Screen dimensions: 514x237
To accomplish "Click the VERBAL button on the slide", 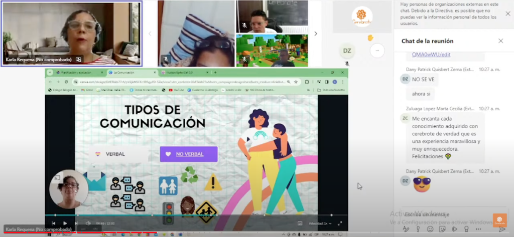I will pyautogui.click(x=118, y=154).
